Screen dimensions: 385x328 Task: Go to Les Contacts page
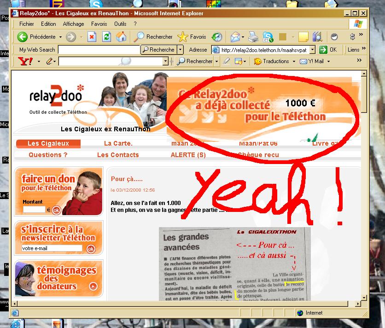[118, 155]
